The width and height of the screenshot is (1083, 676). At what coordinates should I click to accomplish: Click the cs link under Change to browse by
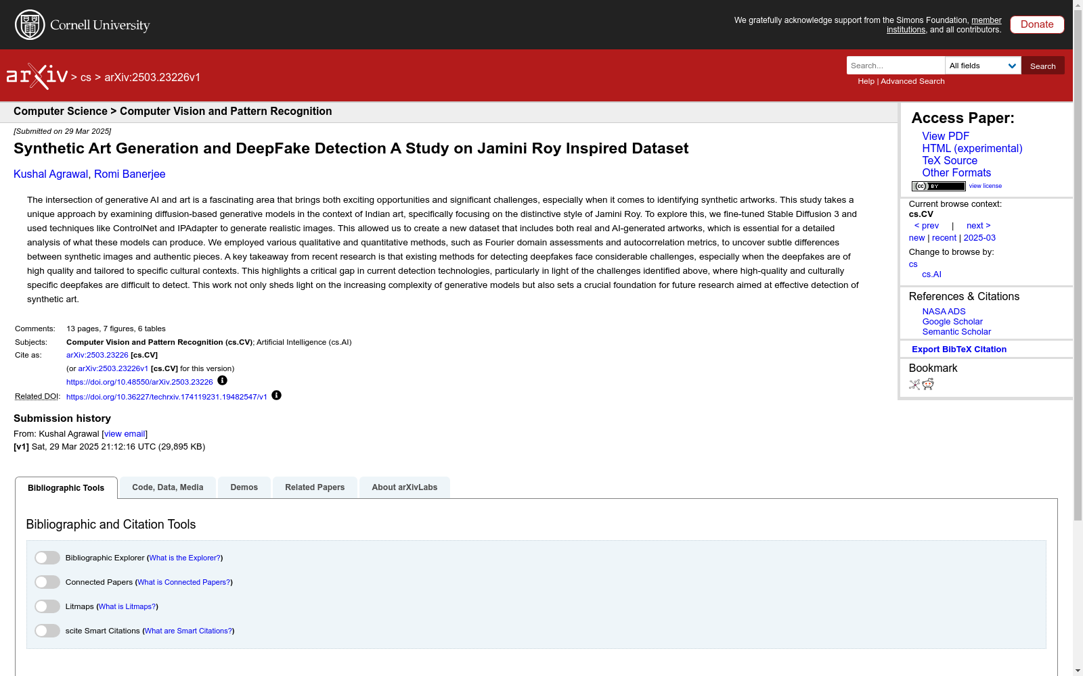tap(913, 264)
